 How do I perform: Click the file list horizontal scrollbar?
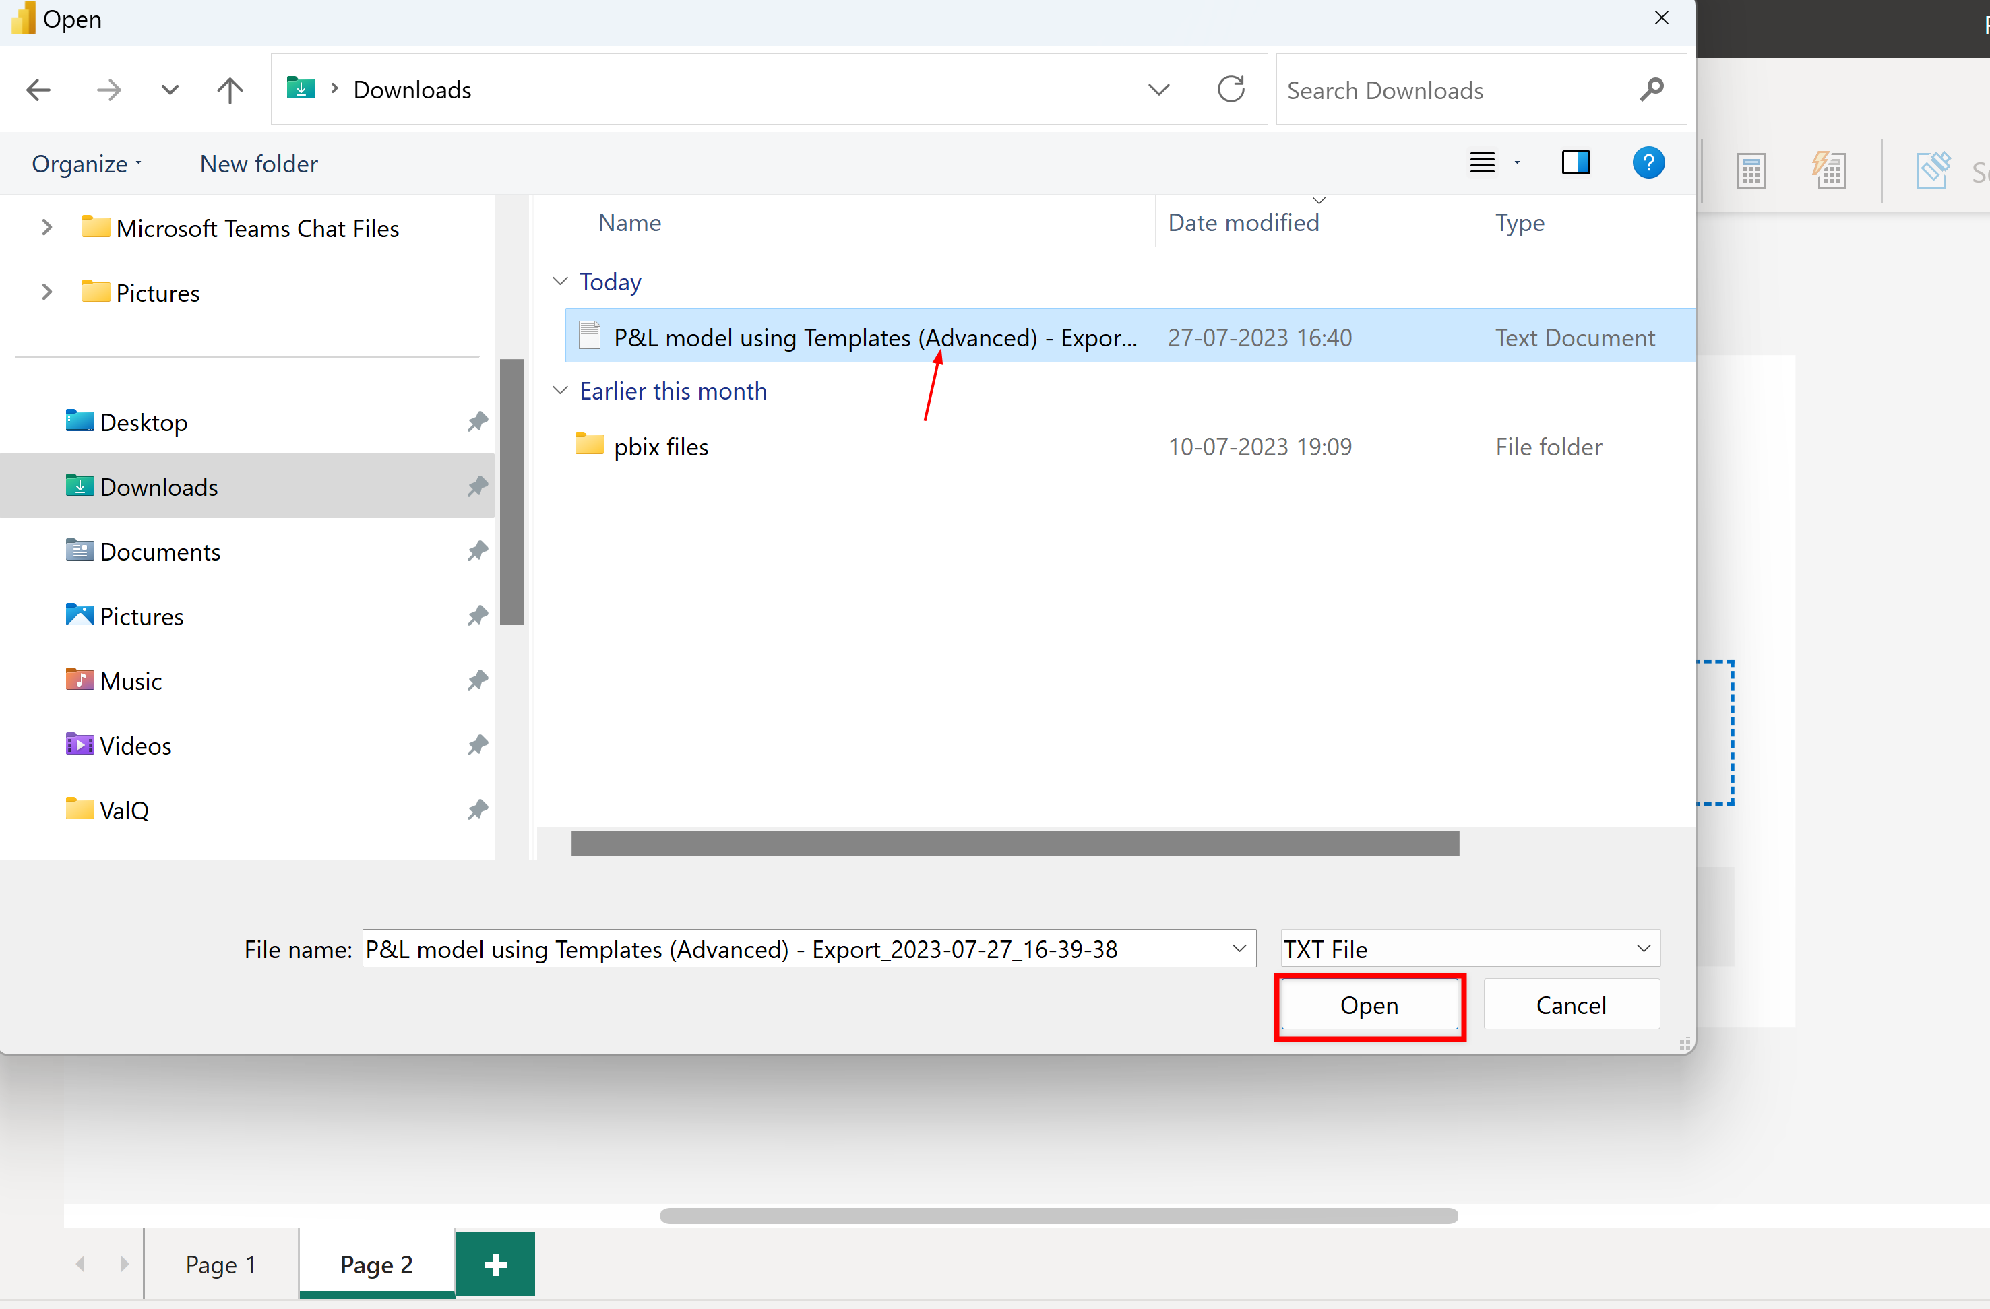[x=1014, y=843]
